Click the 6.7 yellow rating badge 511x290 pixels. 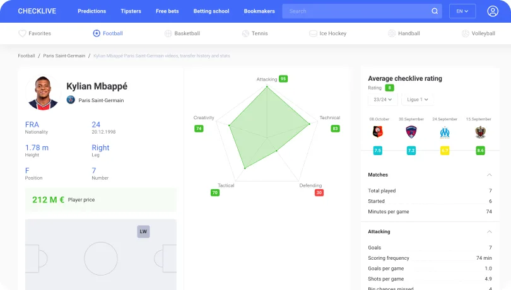point(445,151)
